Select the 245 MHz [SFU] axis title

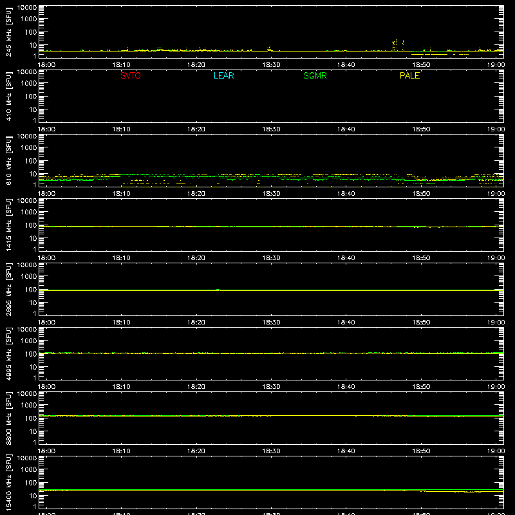click(x=9, y=32)
